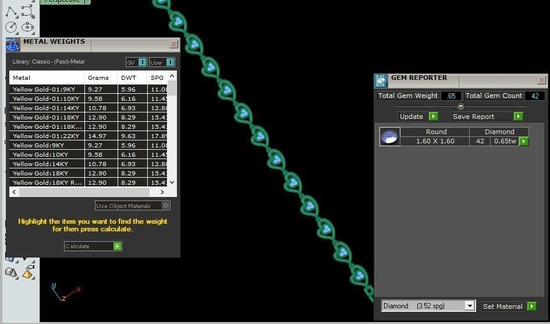Click the 9.63 DWT cell
This screenshot has height=324, width=550.
(132, 136)
